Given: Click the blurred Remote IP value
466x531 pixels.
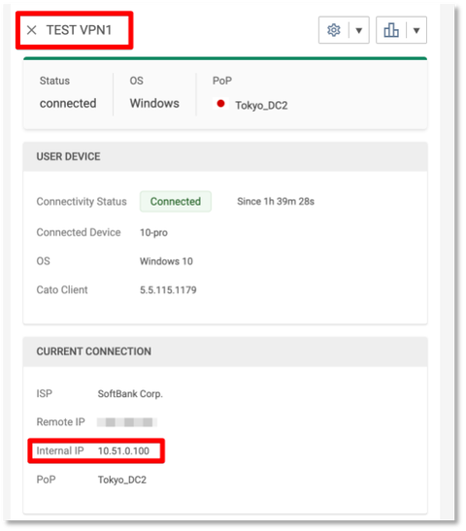Looking at the screenshot, I should click(127, 422).
